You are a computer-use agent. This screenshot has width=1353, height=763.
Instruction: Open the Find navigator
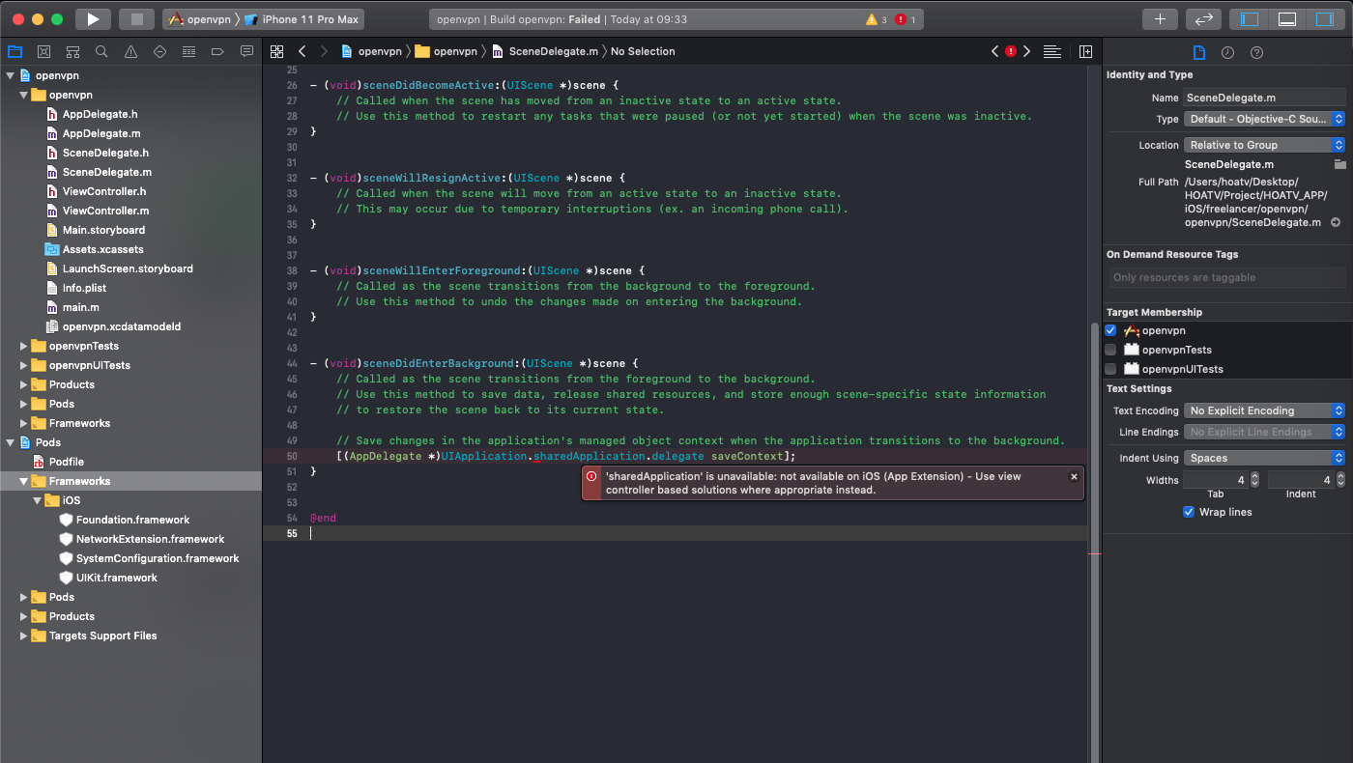(x=101, y=51)
